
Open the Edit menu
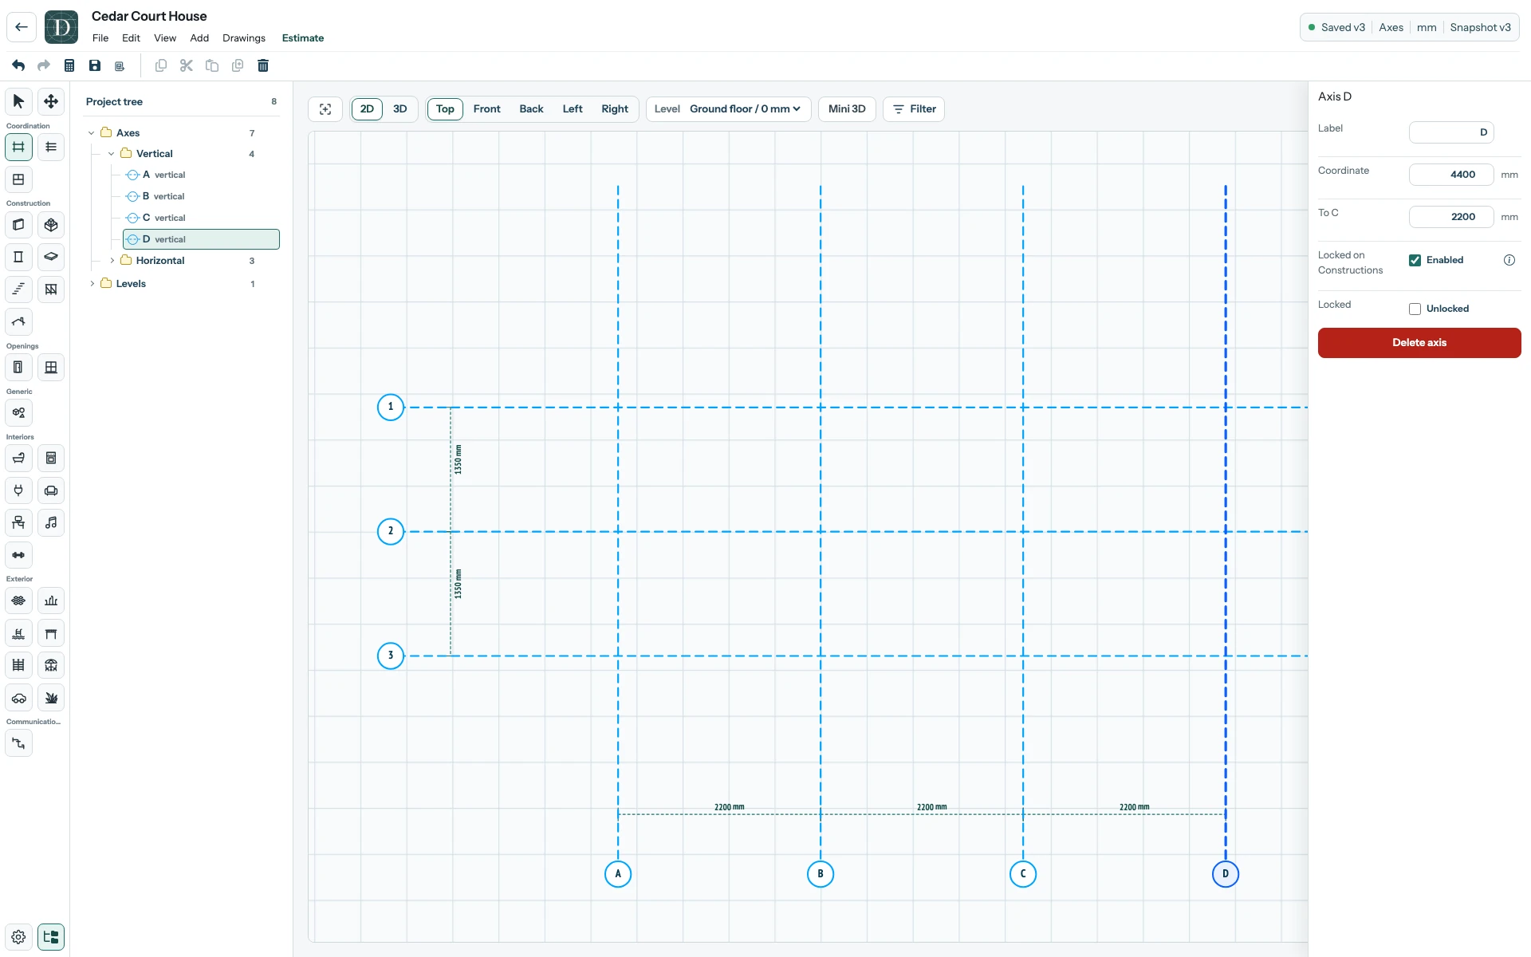131,38
